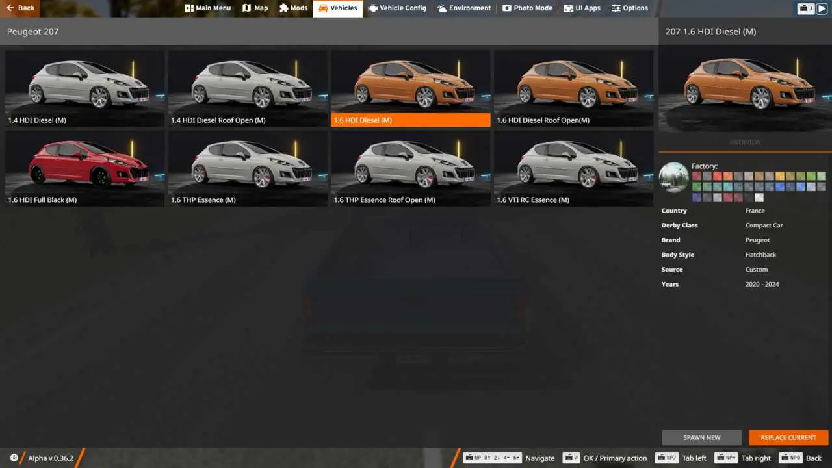
Task: Pick the cyan turquoise Factory paint swatch
Action: click(728, 187)
